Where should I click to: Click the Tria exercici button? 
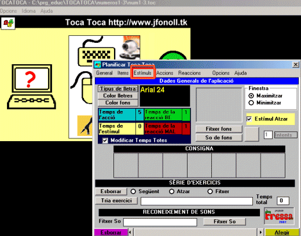click(116, 201)
